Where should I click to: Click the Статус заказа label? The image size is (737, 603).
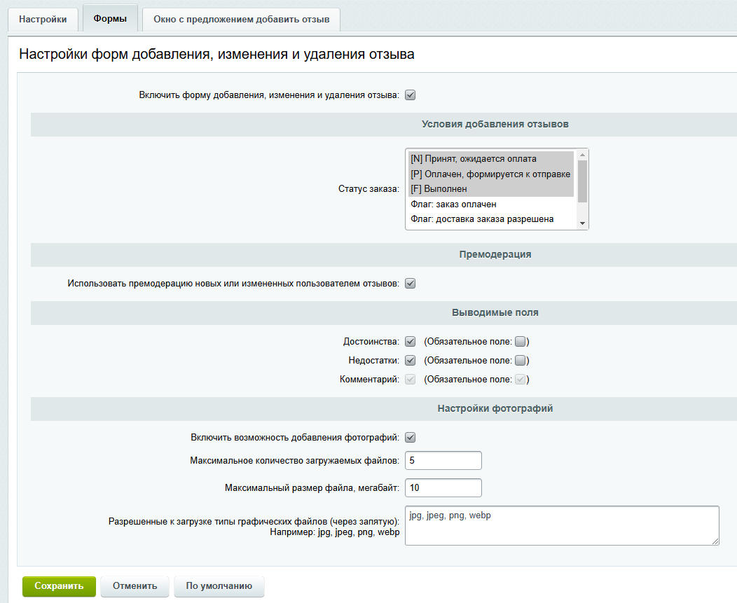pos(368,189)
